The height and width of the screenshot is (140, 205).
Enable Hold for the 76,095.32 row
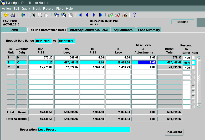(193, 68)
